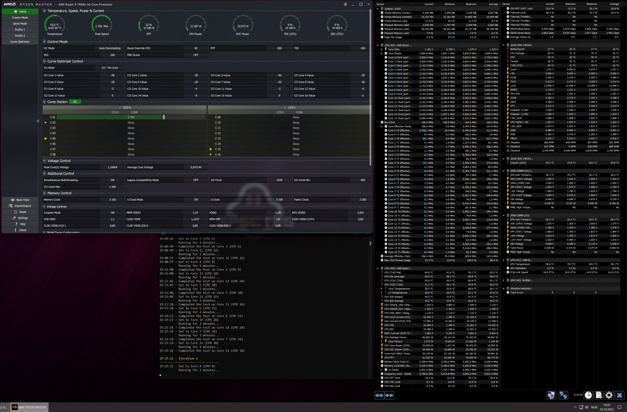Click the HWiNFO log file icon
This screenshot has width=627, height=412.
coord(598,395)
